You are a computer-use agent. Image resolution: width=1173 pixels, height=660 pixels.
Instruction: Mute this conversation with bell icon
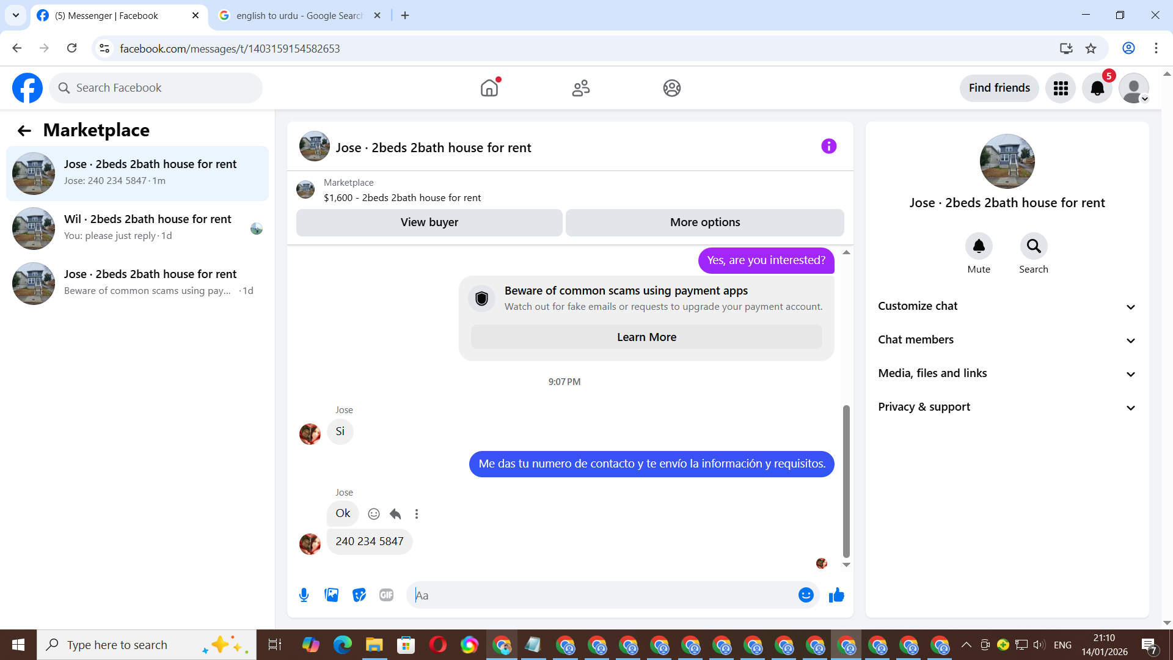(978, 246)
